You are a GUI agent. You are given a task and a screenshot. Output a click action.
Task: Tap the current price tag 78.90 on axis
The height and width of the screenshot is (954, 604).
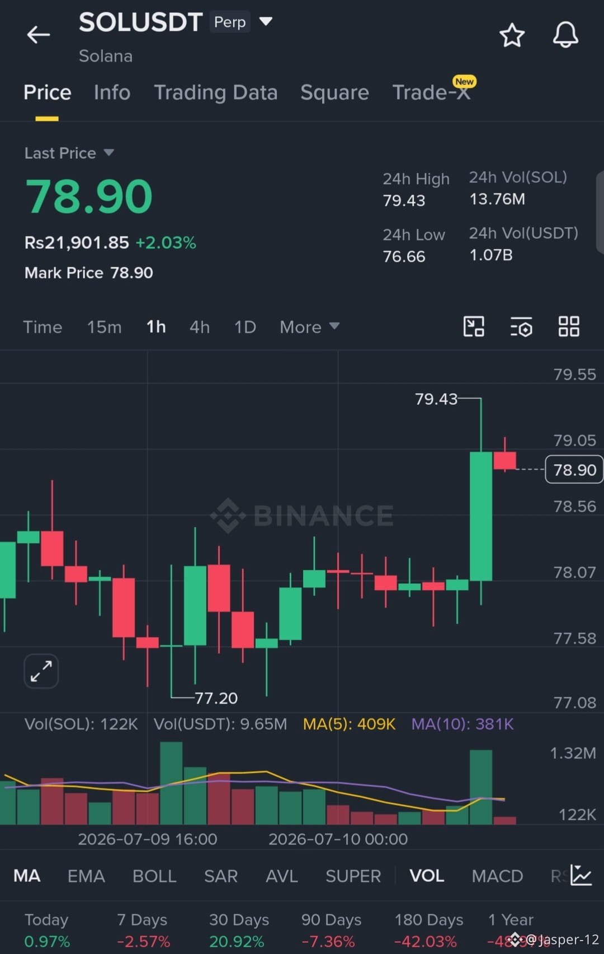574,470
